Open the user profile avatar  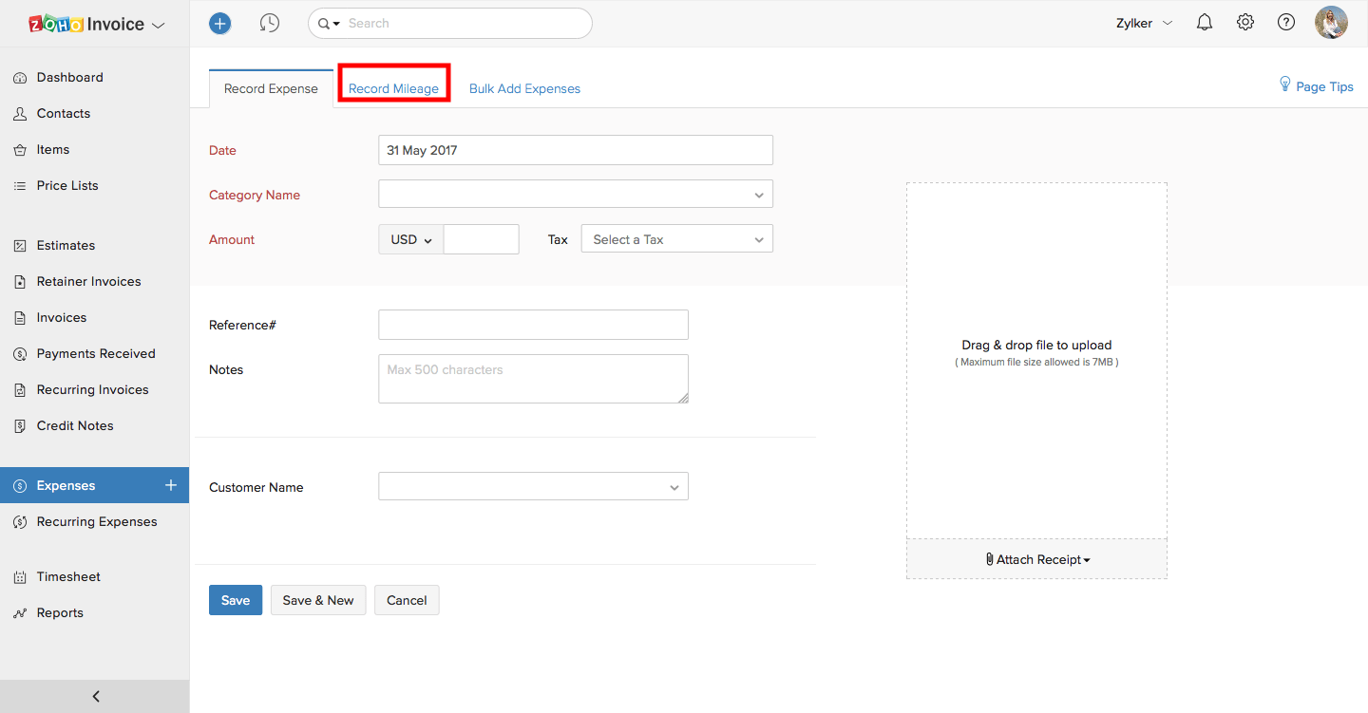tap(1331, 23)
